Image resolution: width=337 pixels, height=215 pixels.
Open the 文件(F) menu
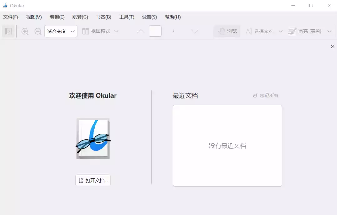[11, 17]
